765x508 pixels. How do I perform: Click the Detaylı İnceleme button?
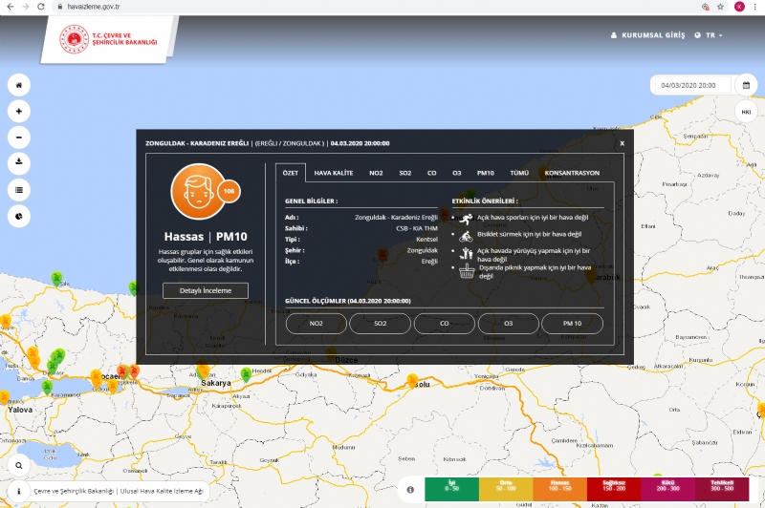click(x=206, y=290)
